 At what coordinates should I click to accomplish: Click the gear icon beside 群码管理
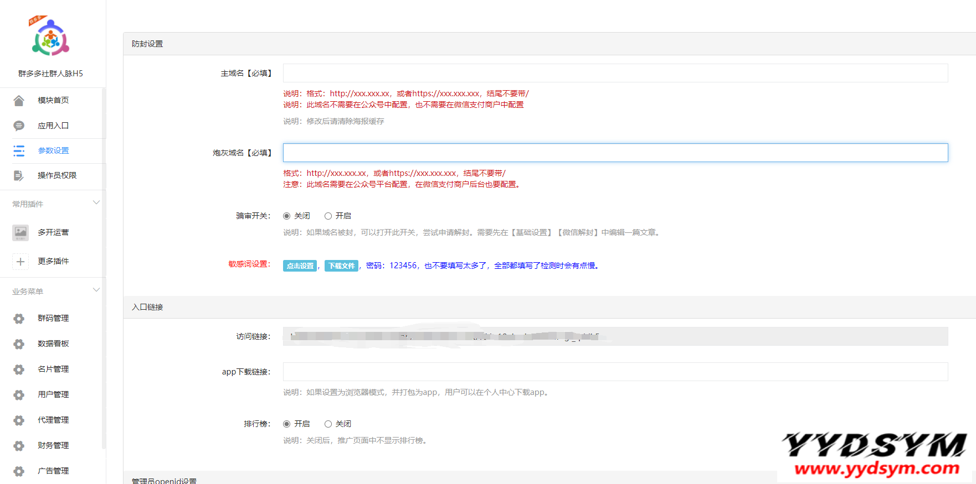tap(19, 318)
